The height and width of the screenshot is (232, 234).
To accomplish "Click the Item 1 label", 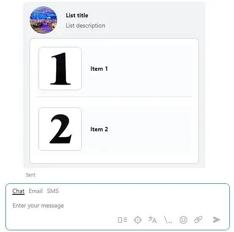I will 99,69.
